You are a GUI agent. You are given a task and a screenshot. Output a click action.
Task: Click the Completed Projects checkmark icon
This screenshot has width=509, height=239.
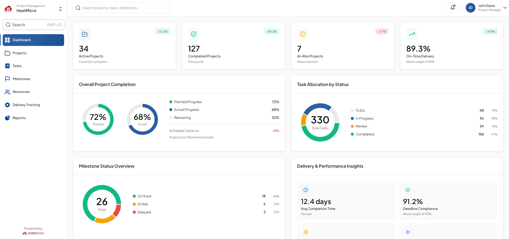click(x=193, y=34)
